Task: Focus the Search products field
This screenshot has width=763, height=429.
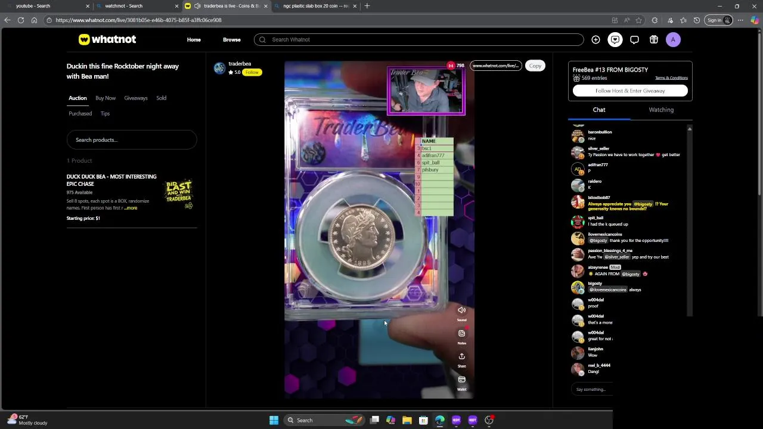Action: 132,139
